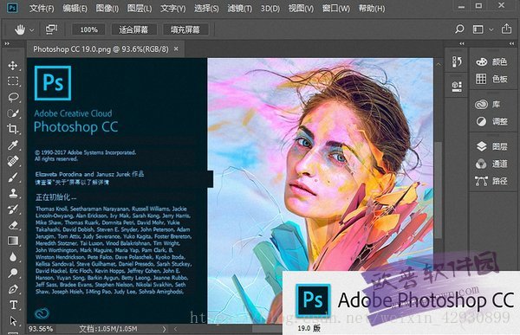Click the 93.56% zoom field in status bar
The width and height of the screenshot is (520, 335).
[41, 329]
